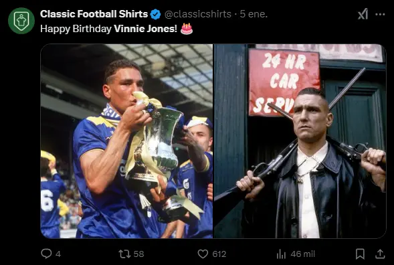The width and height of the screenshot is (394, 265).
Task: Click the Classic Football Shirts profile avatar
Action: tap(21, 21)
